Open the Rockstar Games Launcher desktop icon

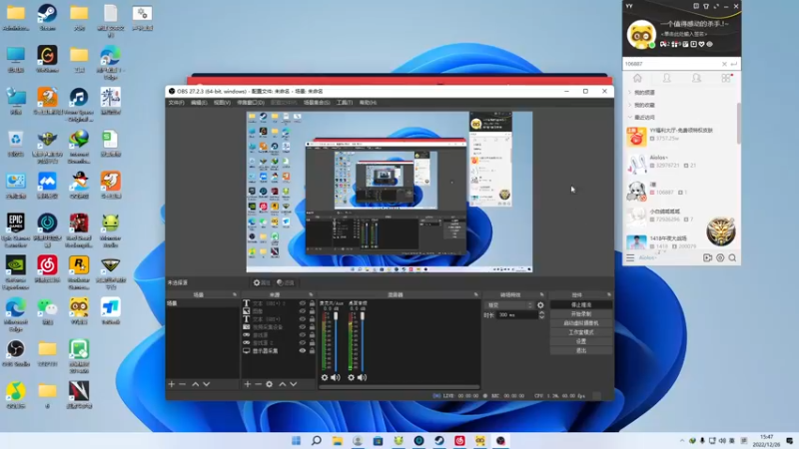(79, 272)
